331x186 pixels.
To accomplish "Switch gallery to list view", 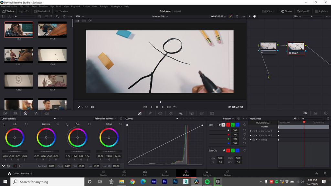I will pos(51,16).
